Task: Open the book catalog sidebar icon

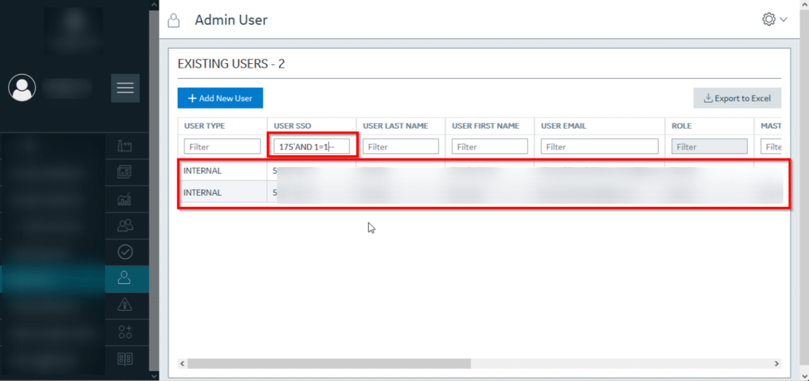Action: tap(125, 359)
